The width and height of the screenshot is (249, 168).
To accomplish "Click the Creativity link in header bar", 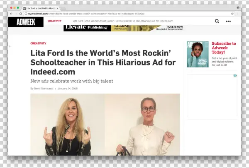I will [x=54, y=21].
